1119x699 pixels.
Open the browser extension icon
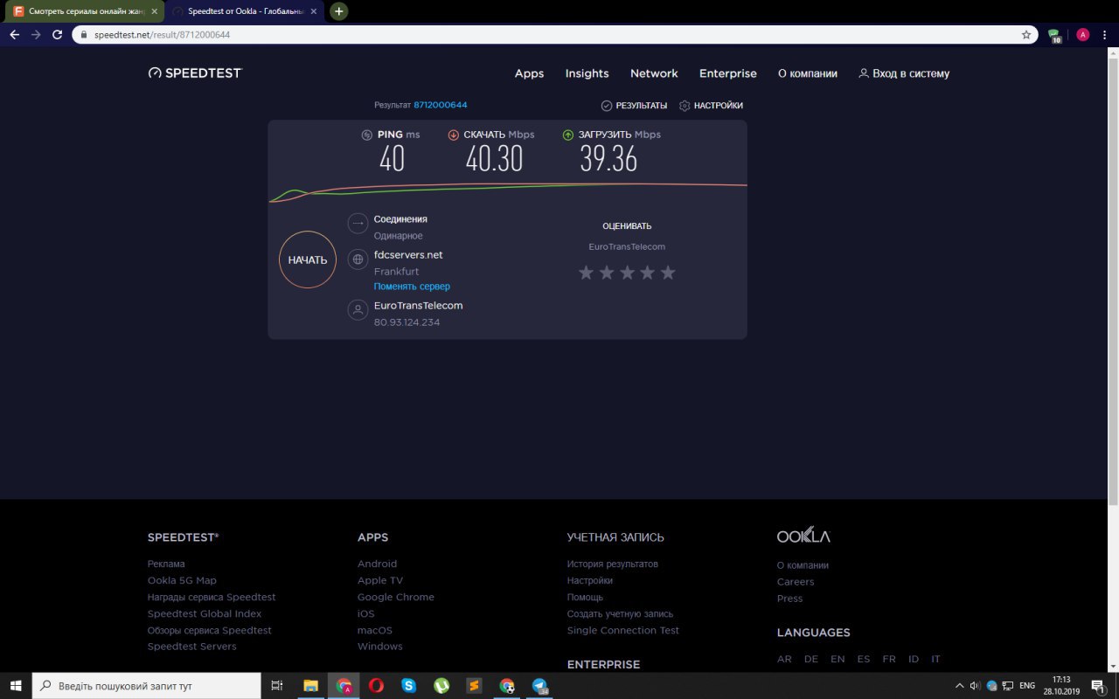[1055, 36]
